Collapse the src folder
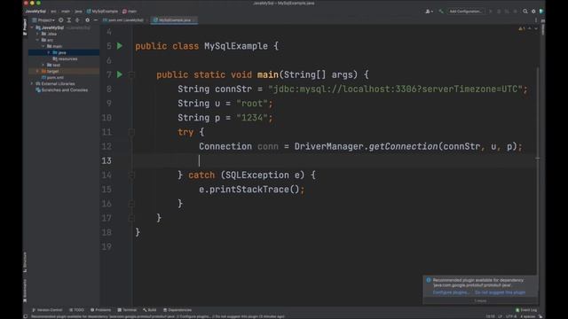The width and height of the screenshot is (568, 319). (37, 40)
